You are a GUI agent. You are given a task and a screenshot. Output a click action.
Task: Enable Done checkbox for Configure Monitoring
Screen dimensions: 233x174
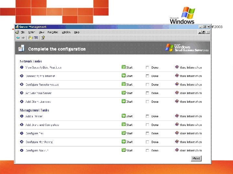click(147, 142)
